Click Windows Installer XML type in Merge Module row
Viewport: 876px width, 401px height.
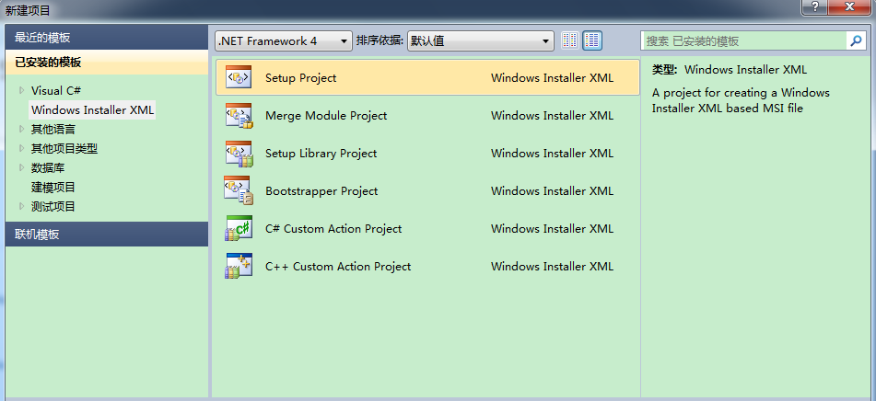point(552,116)
